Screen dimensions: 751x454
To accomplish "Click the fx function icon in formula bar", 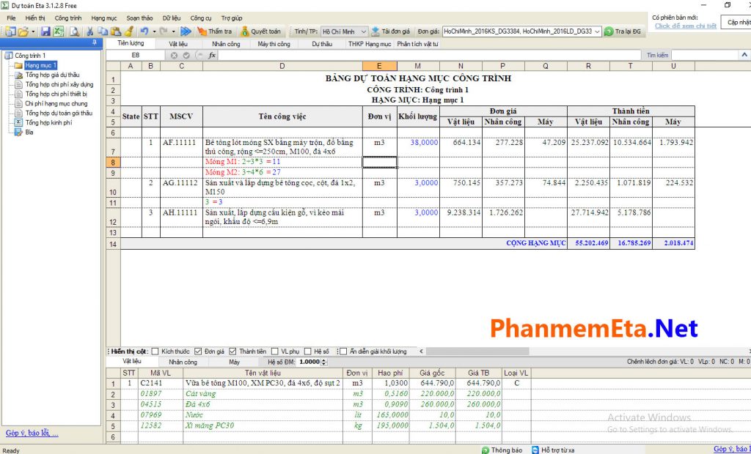I will (x=212, y=55).
